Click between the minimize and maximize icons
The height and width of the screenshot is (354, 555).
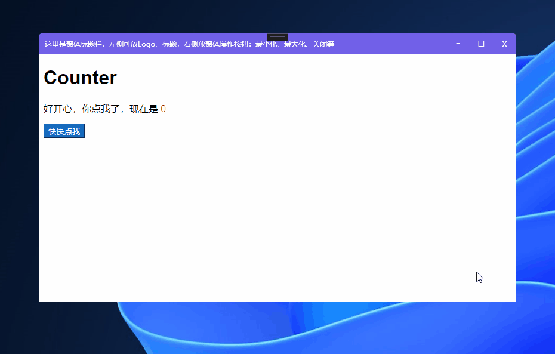(x=469, y=44)
